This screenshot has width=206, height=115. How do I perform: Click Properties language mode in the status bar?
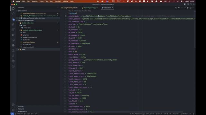tap(176, 114)
